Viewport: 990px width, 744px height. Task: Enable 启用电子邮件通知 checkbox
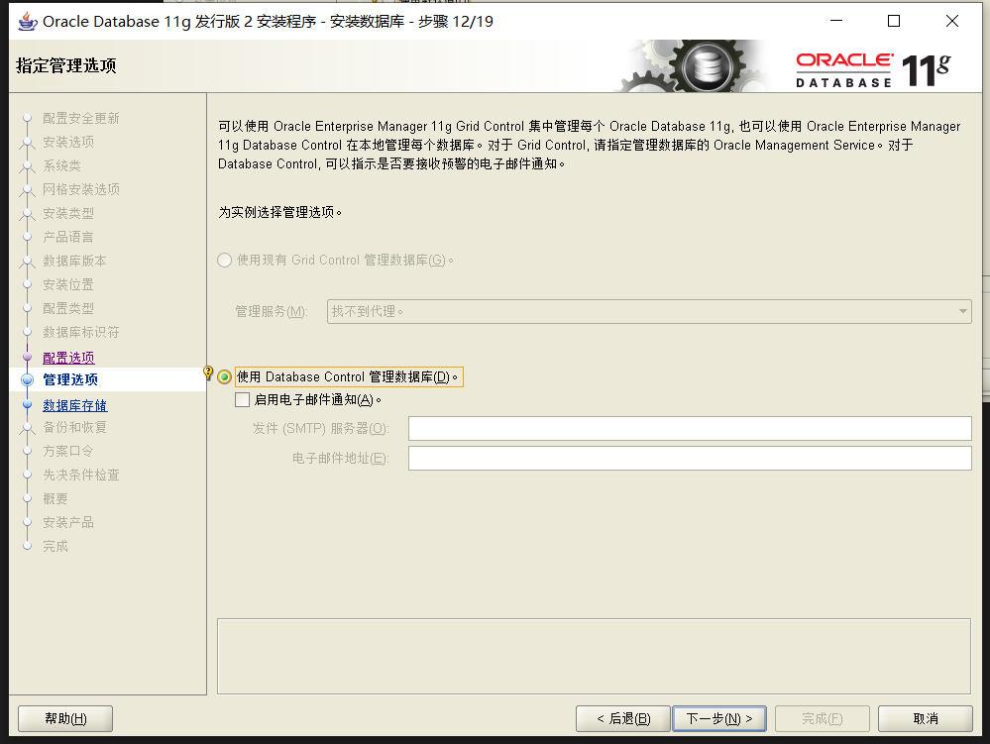[x=243, y=400]
